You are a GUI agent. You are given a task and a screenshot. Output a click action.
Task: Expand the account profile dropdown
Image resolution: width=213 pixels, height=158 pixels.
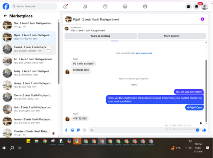[204, 6]
